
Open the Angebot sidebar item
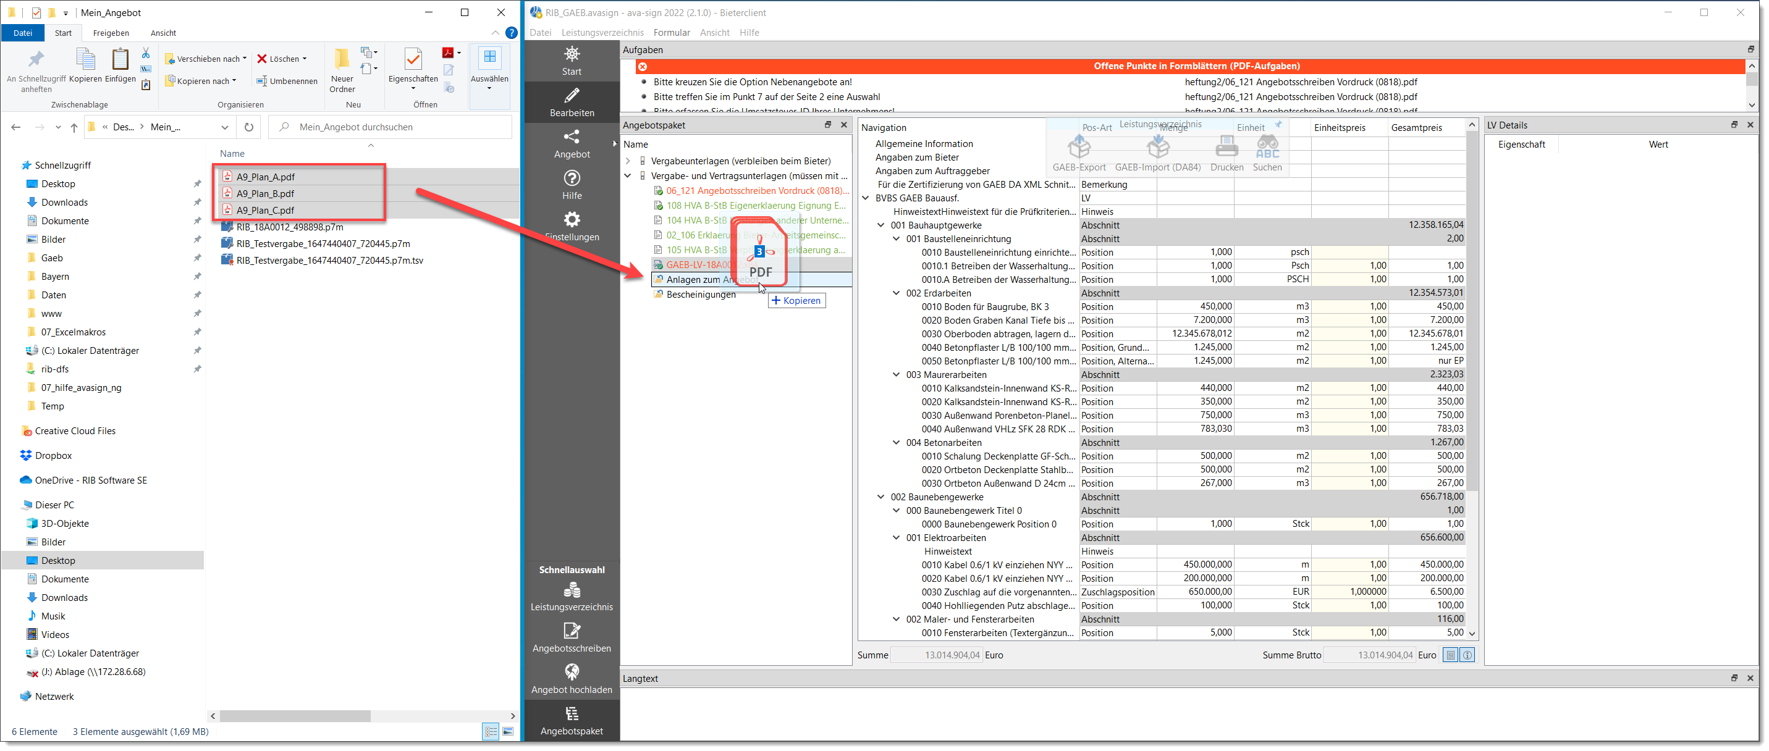pyautogui.click(x=572, y=143)
